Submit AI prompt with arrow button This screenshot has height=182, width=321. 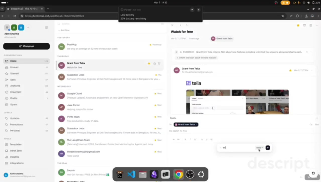(x=268, y=148)
